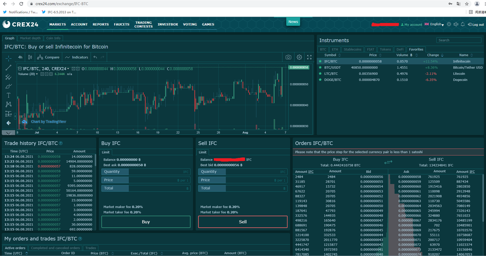486x256 pixels.
Task: Select the pattern drawing tool
Action: coord(9,105)
